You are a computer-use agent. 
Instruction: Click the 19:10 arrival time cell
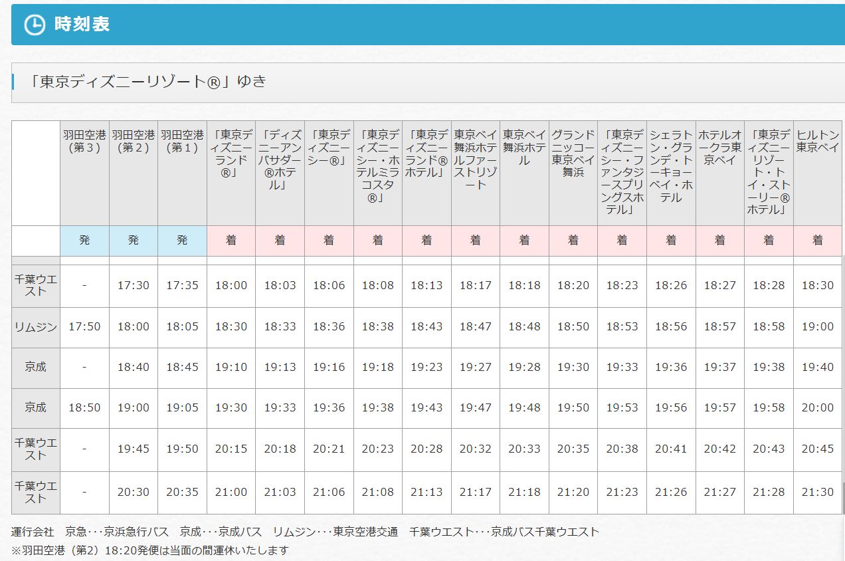[231, 368]
